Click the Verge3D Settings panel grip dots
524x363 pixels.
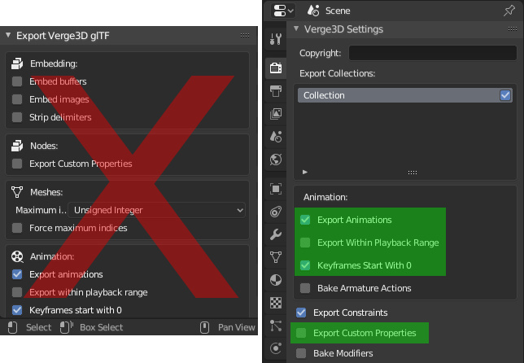513,29
